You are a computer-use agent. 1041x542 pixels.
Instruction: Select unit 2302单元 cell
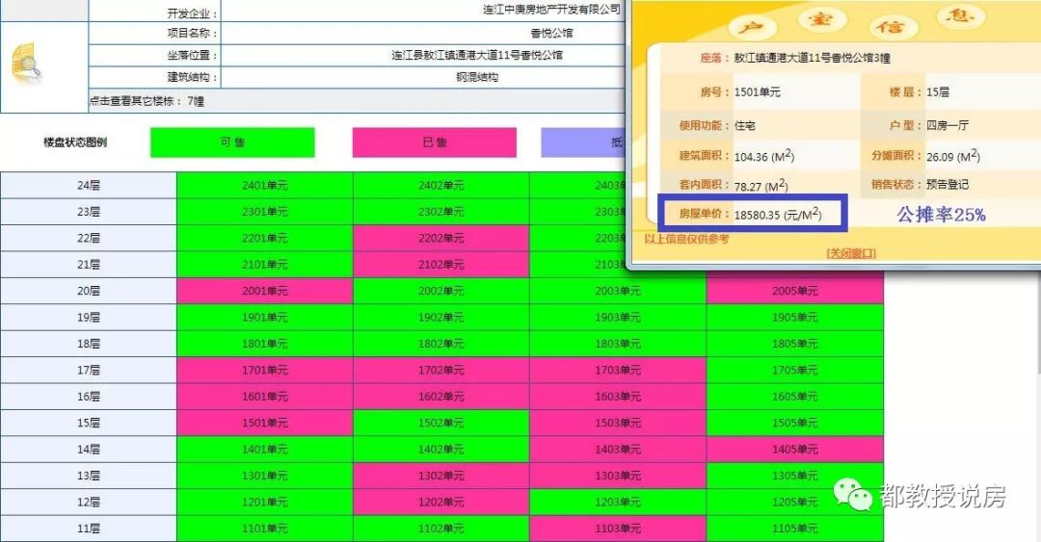point(440,212)
